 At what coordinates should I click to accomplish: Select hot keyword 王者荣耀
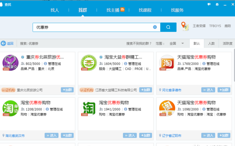(x=199, y=26)
